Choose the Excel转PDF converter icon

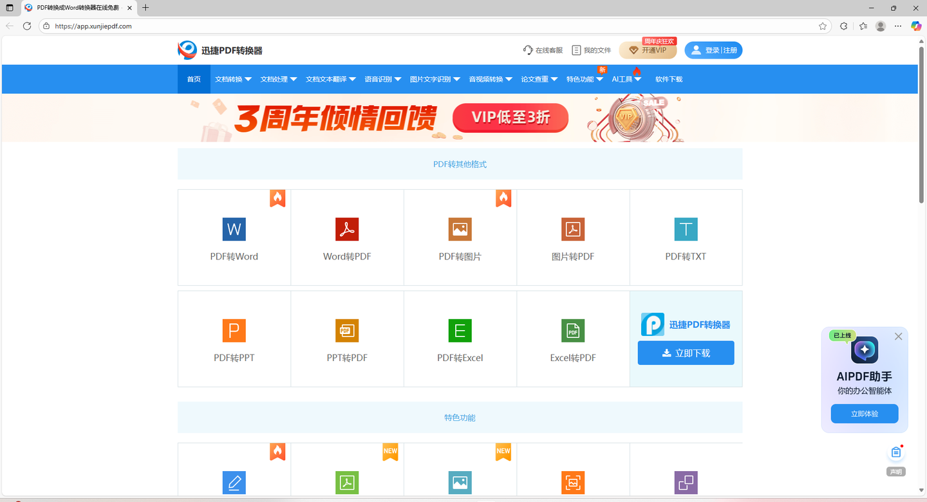(x=573, y=331)
